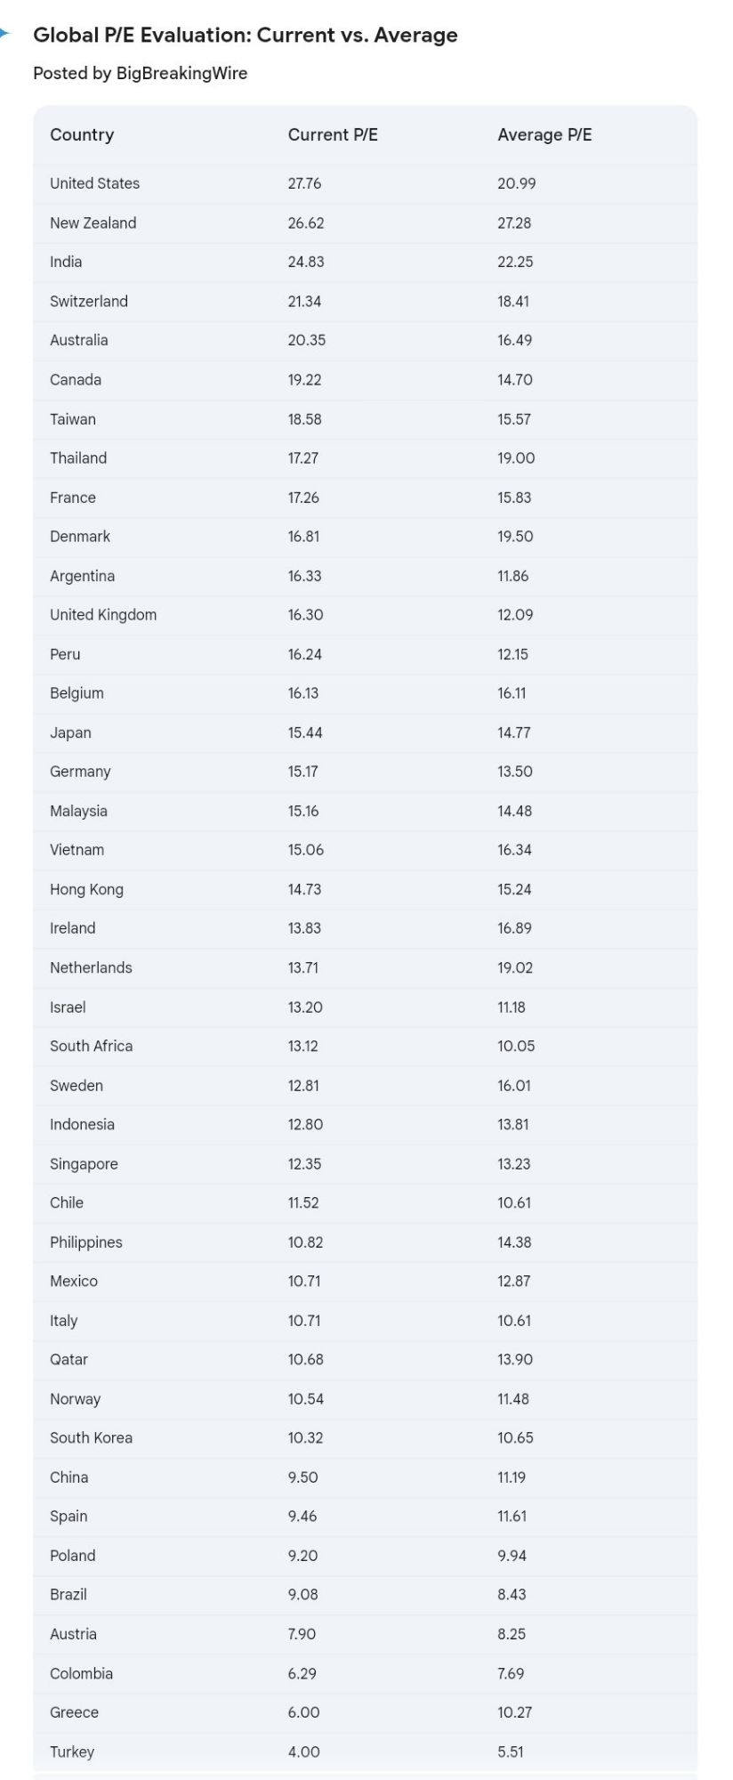Select the South Korea country cell
Image resolution: width=733 pixels, height=1780 pixels.
point(91,1438)
